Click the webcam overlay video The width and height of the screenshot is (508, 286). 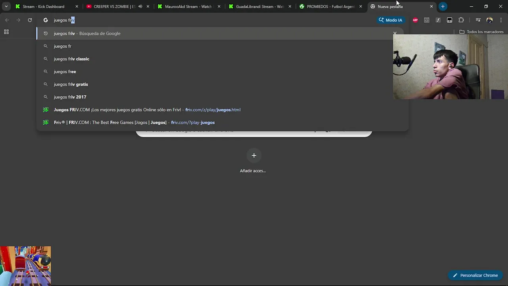[450, 66]
